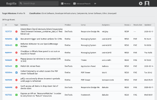Click component 'Framework'
Viewport: 157px width, 100px height.
pos(85,95)
